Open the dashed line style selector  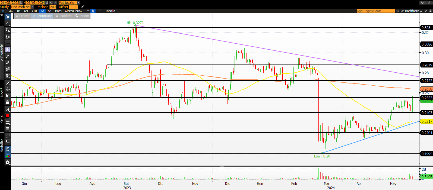pos(8,129)
